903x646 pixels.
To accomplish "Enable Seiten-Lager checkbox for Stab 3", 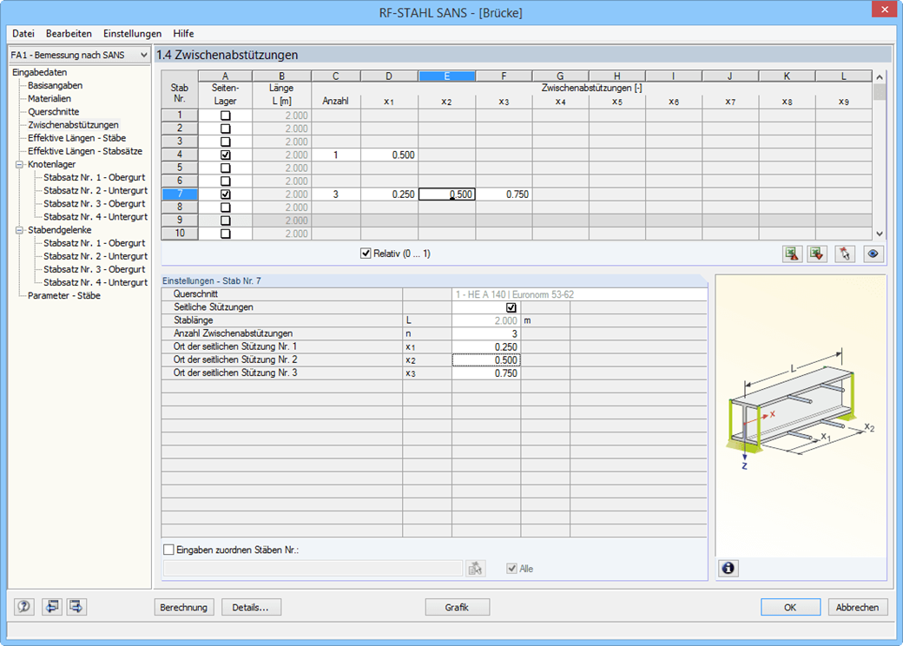I will coord(226,142).
